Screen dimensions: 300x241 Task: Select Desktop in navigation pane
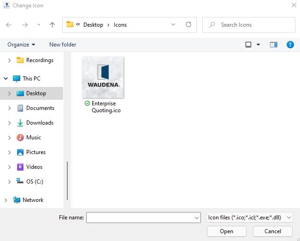coord(36,93)
